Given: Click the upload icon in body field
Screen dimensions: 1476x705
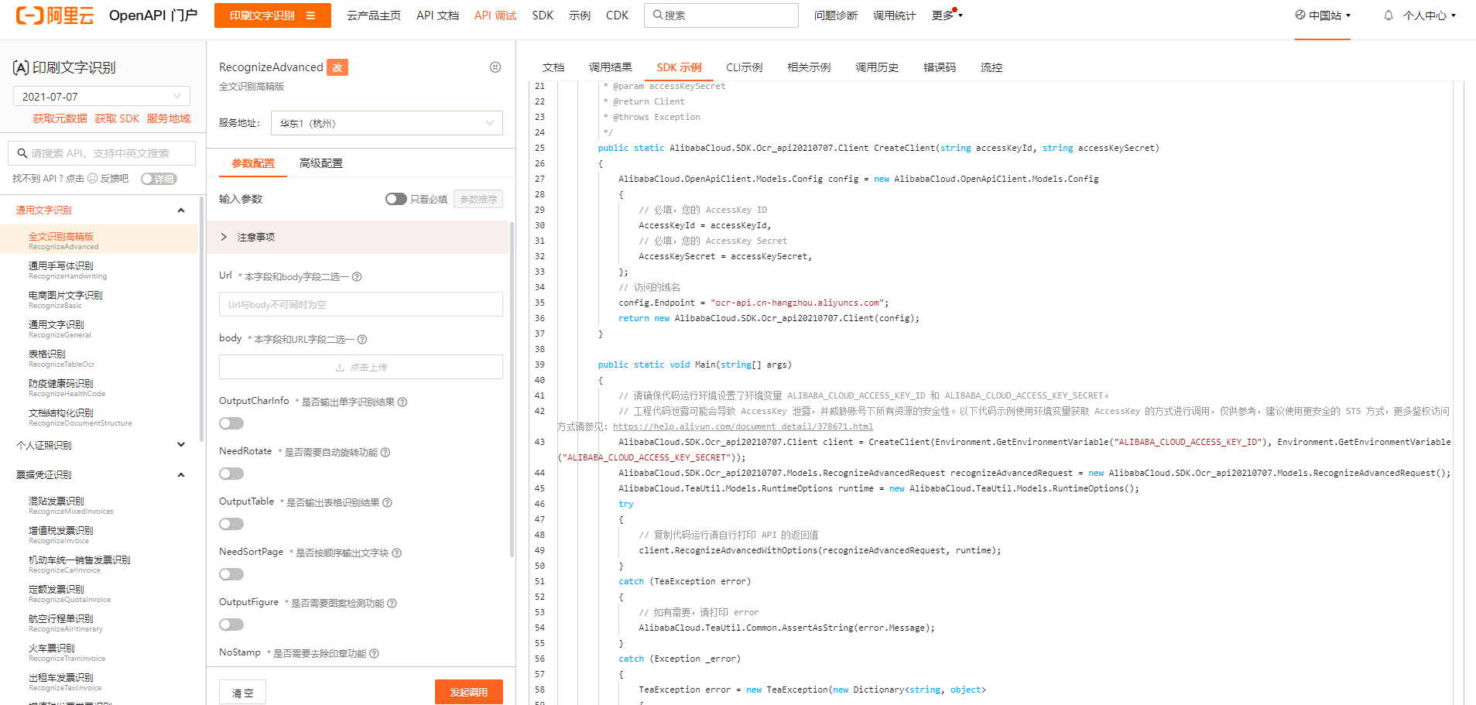Looking at the screenshot, I should 340,368.
